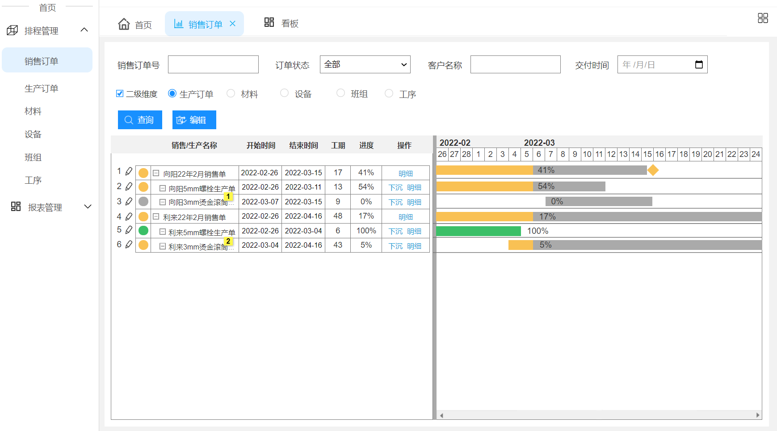Click the gray status circle in row 3
This screenshot has height=431, width=777.
pos(143,202)
